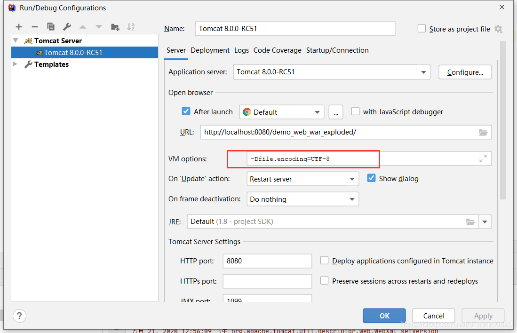Focus the HTTP port field
517x333 pixels.
(267, 261)
